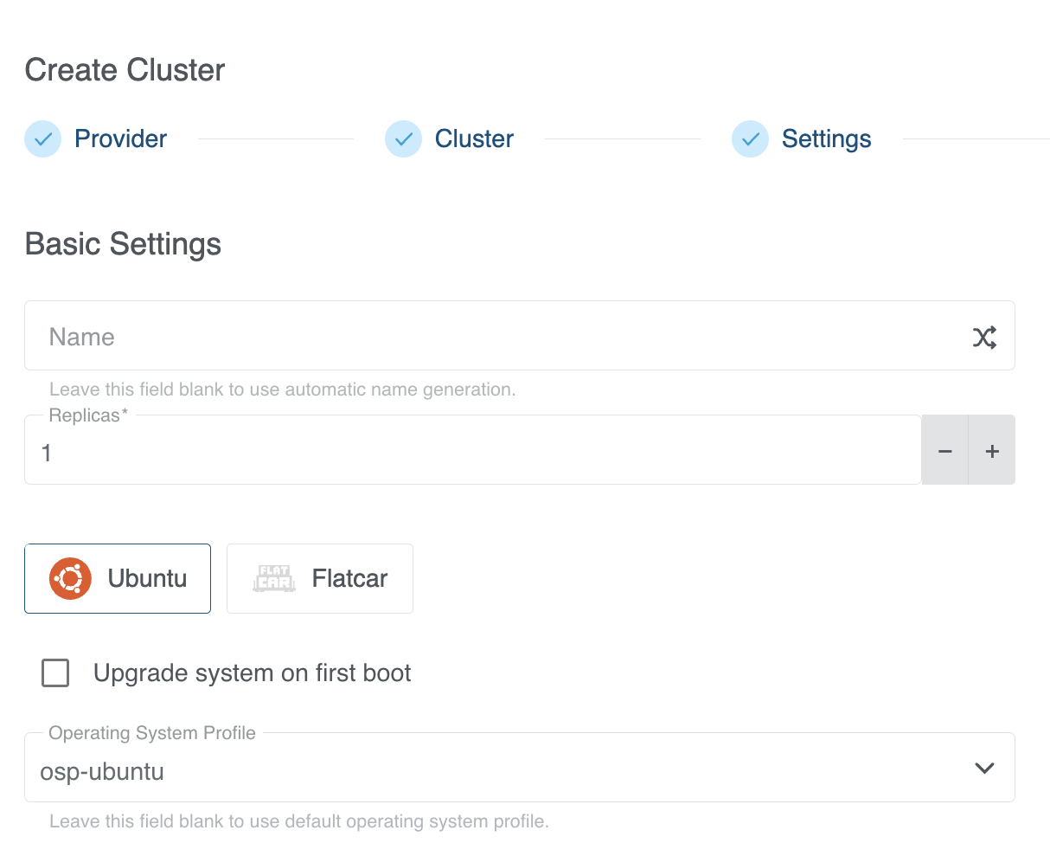Enable Upgrade system on first boot
This screenshot has height=843, width=1050.
54,672
